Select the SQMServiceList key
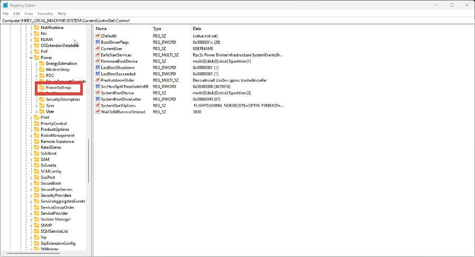Image resolution: width=475 pixels, height=257 pixels. (54, 231)
